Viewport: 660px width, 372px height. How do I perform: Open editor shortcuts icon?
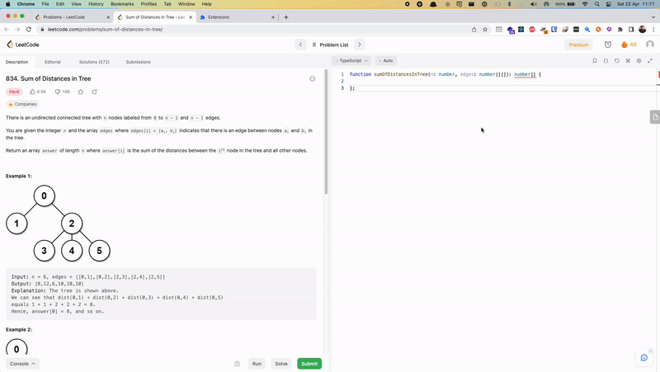628,60
